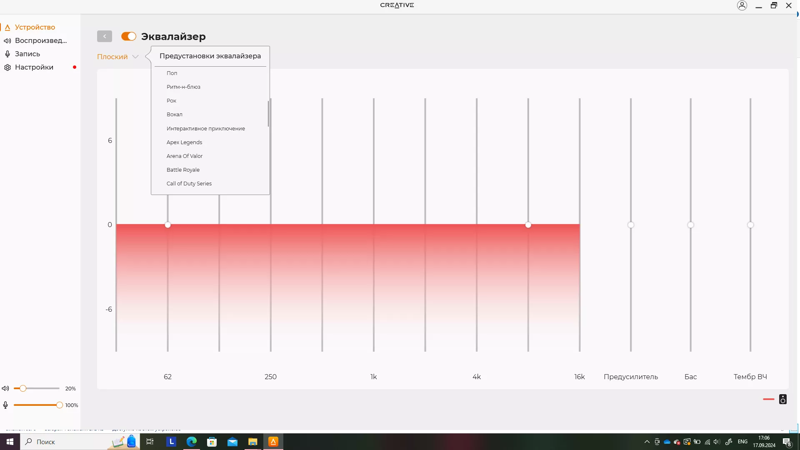Click the monitor sync tray icon with the orange dot
Viewport: 800px width, 450px height.
pyautogui.click(x=687, y=442)
